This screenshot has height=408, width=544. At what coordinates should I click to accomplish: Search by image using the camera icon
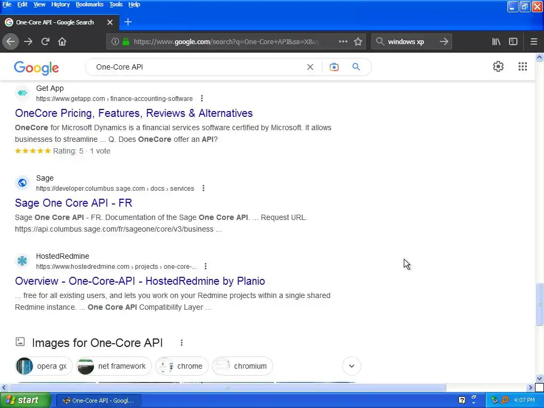[334, 67]
